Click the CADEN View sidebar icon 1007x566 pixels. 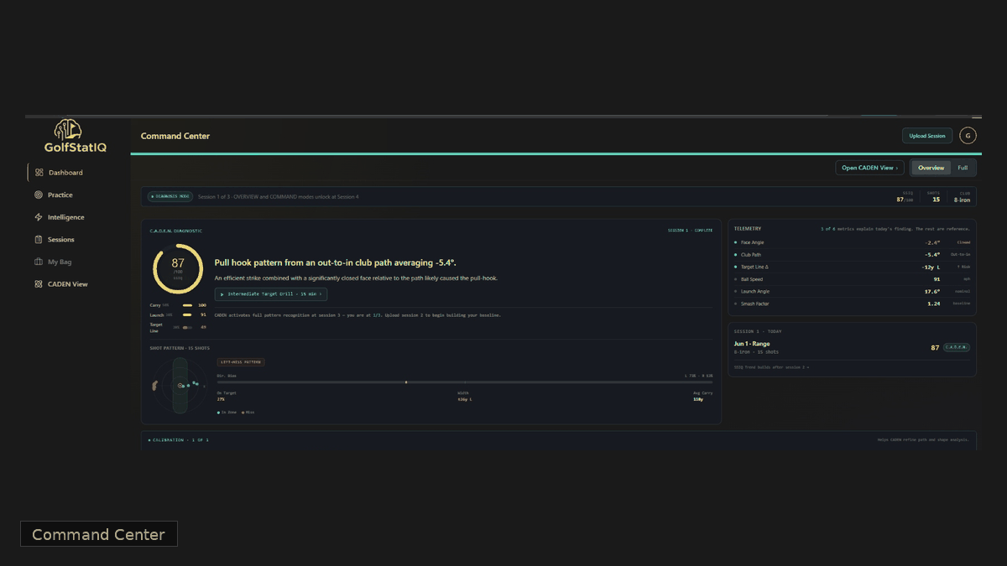point(39,284)
